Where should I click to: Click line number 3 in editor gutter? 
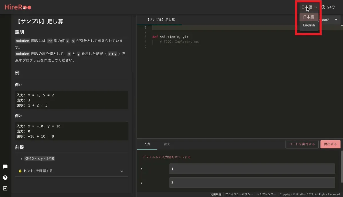(145, 37)
